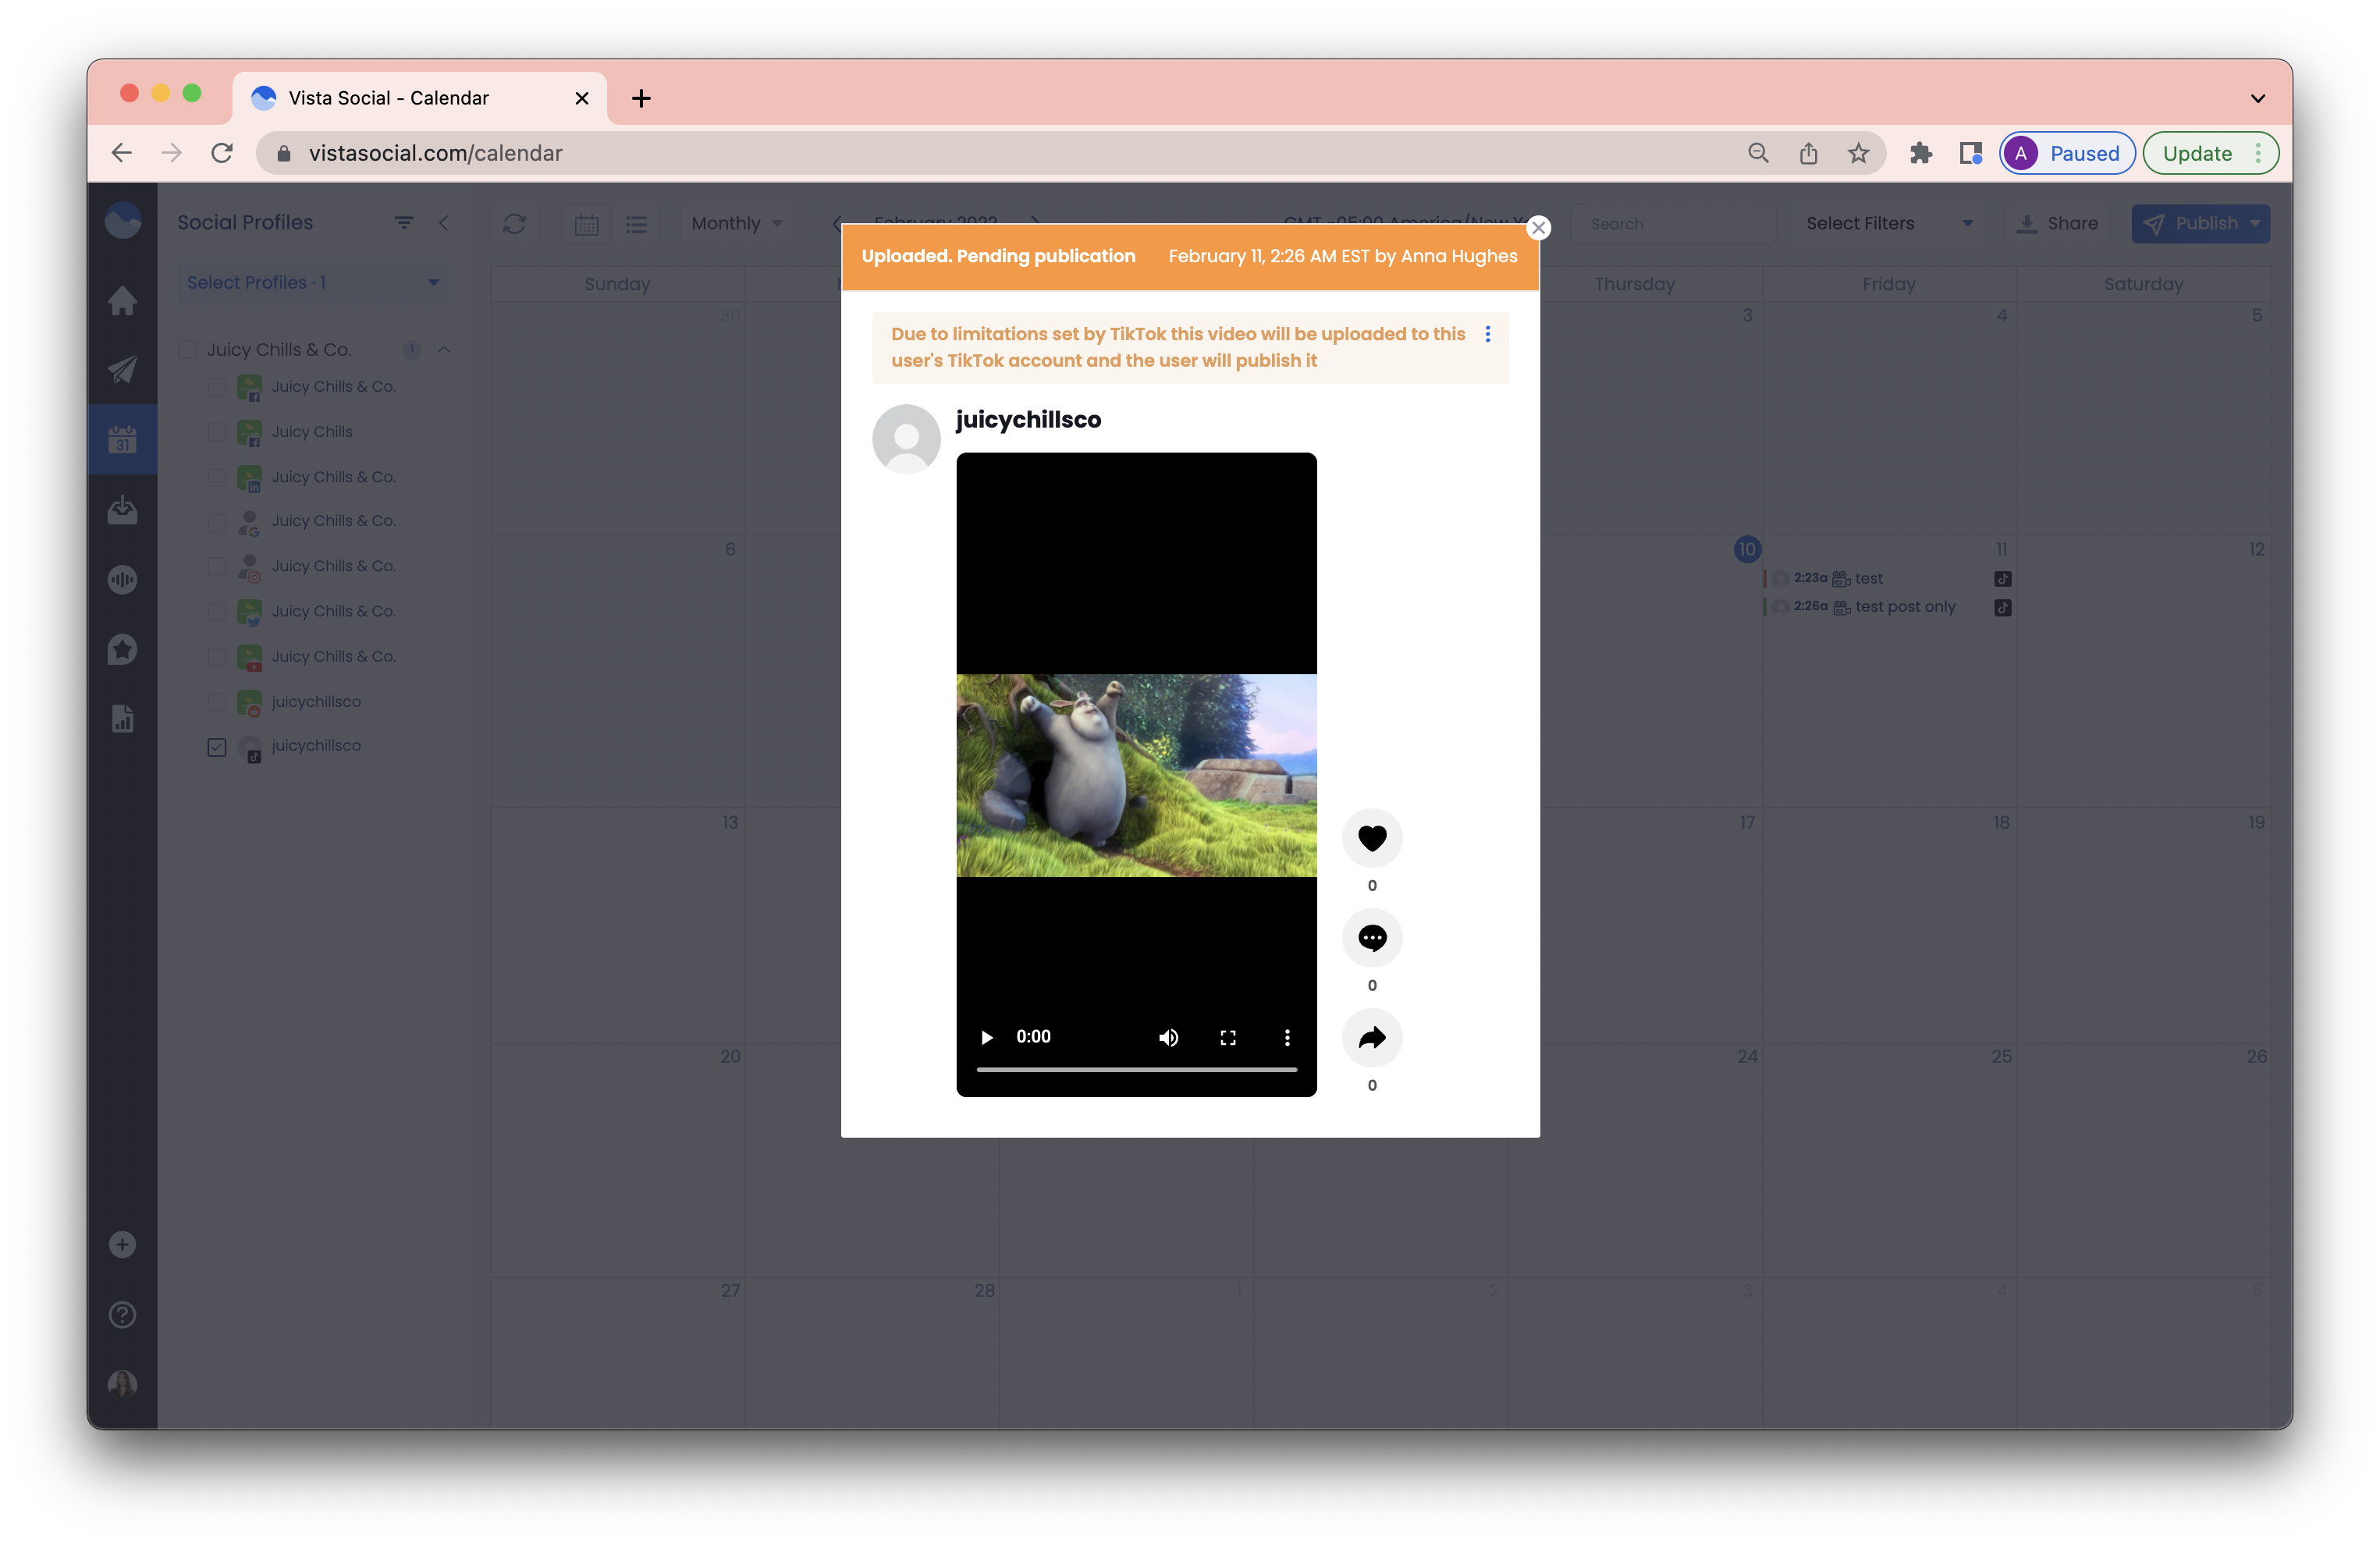Go to next month arrow

point(1035,223)
